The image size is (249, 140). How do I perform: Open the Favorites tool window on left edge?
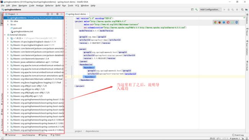(2, 99)
